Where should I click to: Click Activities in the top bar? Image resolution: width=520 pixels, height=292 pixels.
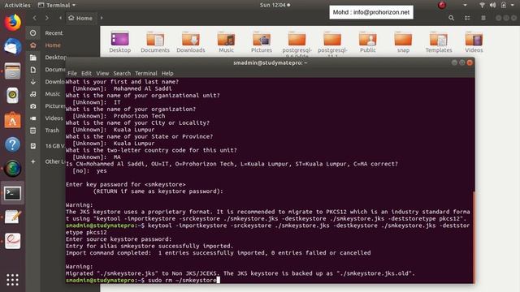(17, 5)
